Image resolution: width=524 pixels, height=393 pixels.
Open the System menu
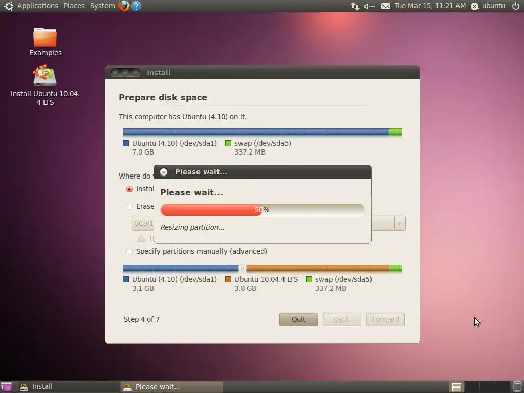[x=102, y=6]
